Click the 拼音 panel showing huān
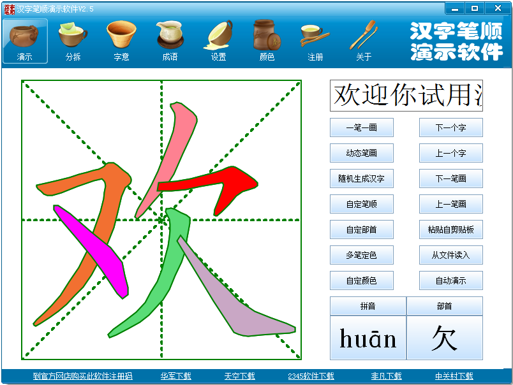The height and width of the screenshot is (385, 513). tap(368, 338)
